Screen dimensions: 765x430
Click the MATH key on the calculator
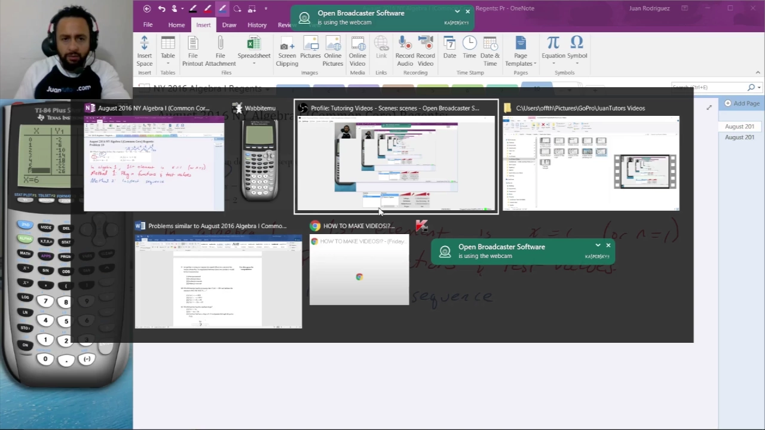pyautogui.click(x=25, y=253)
